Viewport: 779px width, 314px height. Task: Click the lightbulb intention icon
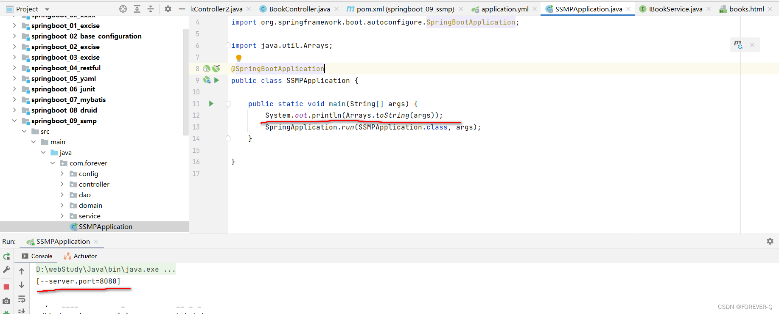pos(239,58)
